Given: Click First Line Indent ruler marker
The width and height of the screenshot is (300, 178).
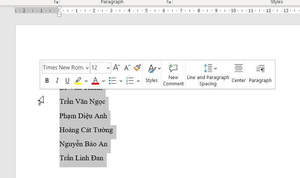Looking at the screenshot, I should [59, 8].
